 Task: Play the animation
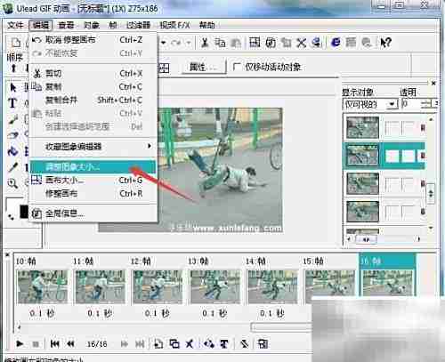click(20, 344)
